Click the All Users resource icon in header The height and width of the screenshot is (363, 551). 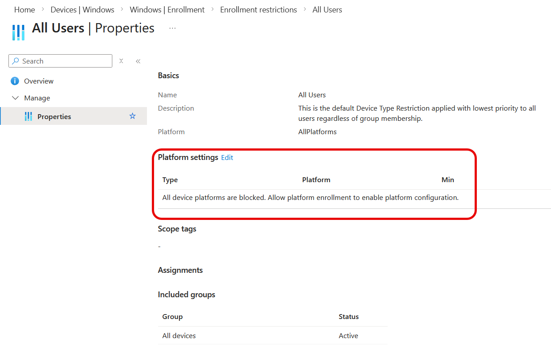(18, 32)
